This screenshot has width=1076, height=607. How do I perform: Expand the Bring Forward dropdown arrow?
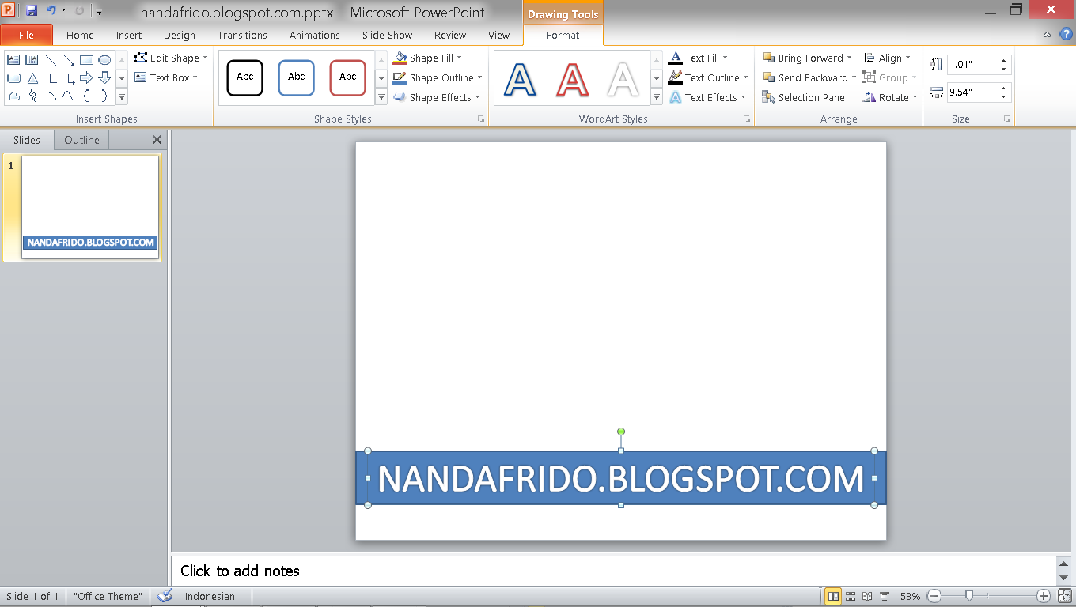[x=849, y=58]
